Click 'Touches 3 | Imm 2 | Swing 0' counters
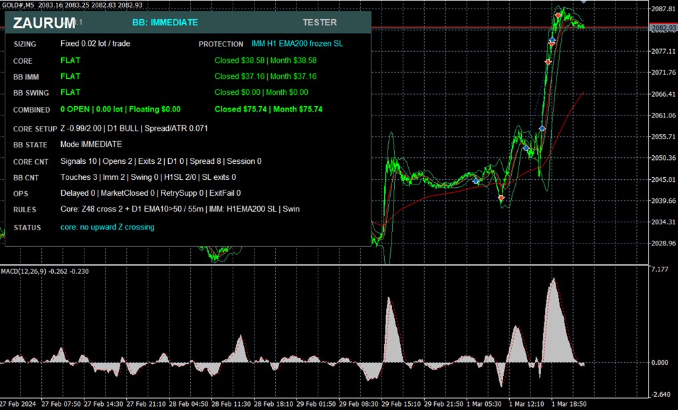678x410 pixels. pyautogui.click(x=110, y=177)
